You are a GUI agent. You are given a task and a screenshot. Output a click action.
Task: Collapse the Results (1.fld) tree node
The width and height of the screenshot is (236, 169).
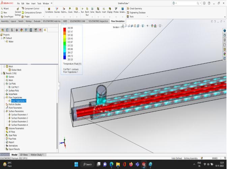coord(2,73)
